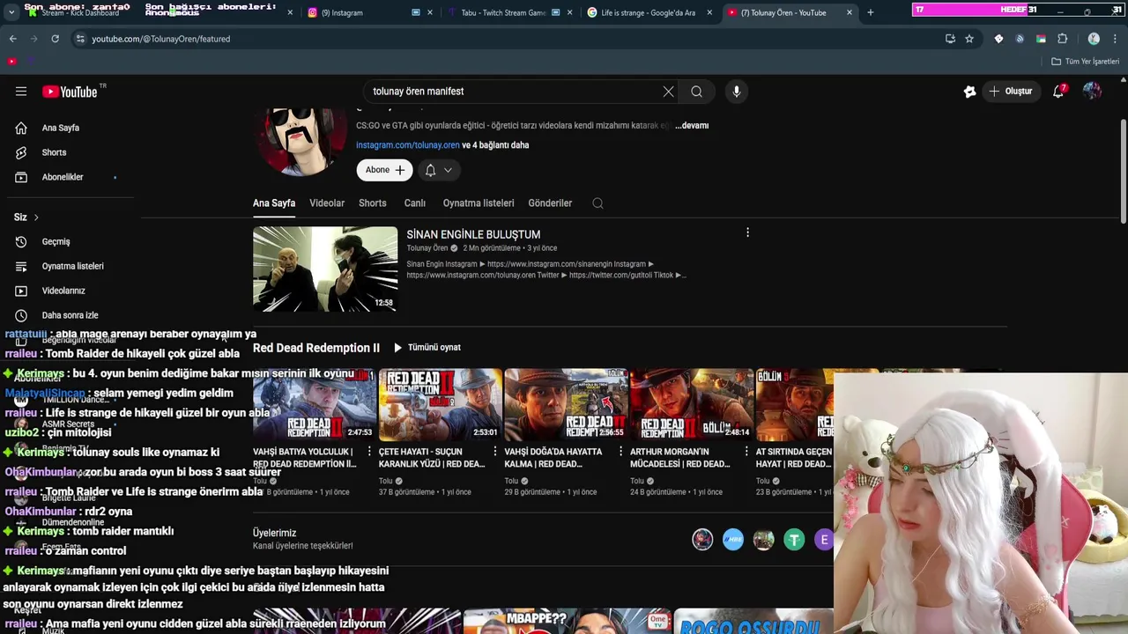1128x634 pixels.
Task: Open a new browser tab plus
Action: (871, 12)
